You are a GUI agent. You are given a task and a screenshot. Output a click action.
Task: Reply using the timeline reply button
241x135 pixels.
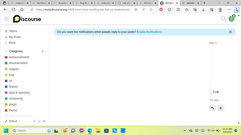click(x=212, y=108)
